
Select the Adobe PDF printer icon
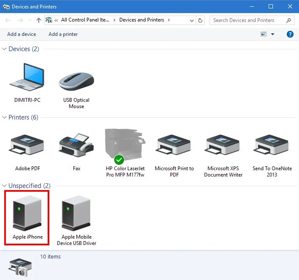(x=27, y=144)
